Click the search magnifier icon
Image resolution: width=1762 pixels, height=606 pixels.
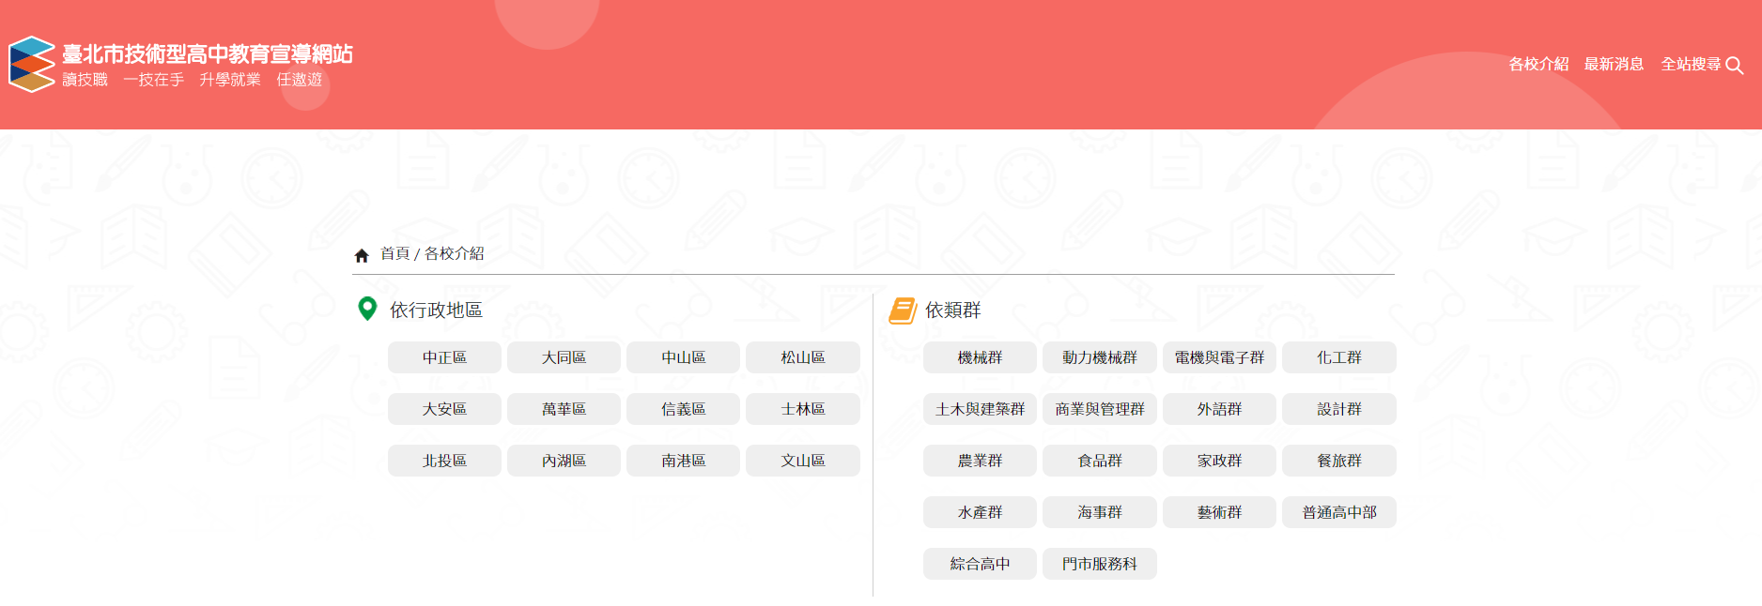1734,66
